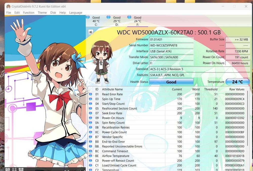Click status orb of Power-off Retract Count row
Viewport: 253px width, 171px height.
tap(90, 161)
